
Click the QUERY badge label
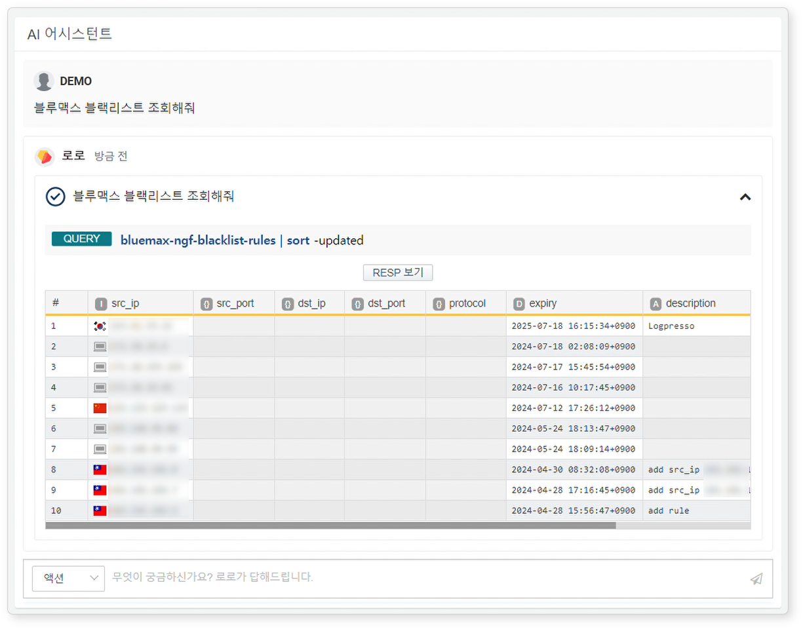82,239
